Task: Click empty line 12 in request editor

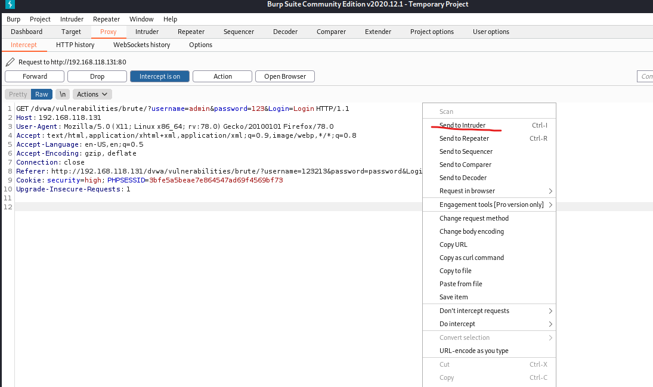Action: coord(219,207)
